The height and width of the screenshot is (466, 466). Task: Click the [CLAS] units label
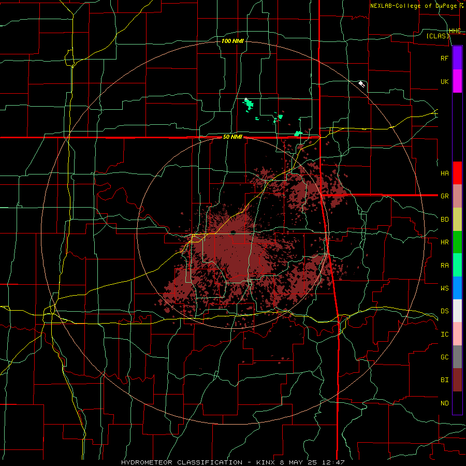[x=438, y=36]
